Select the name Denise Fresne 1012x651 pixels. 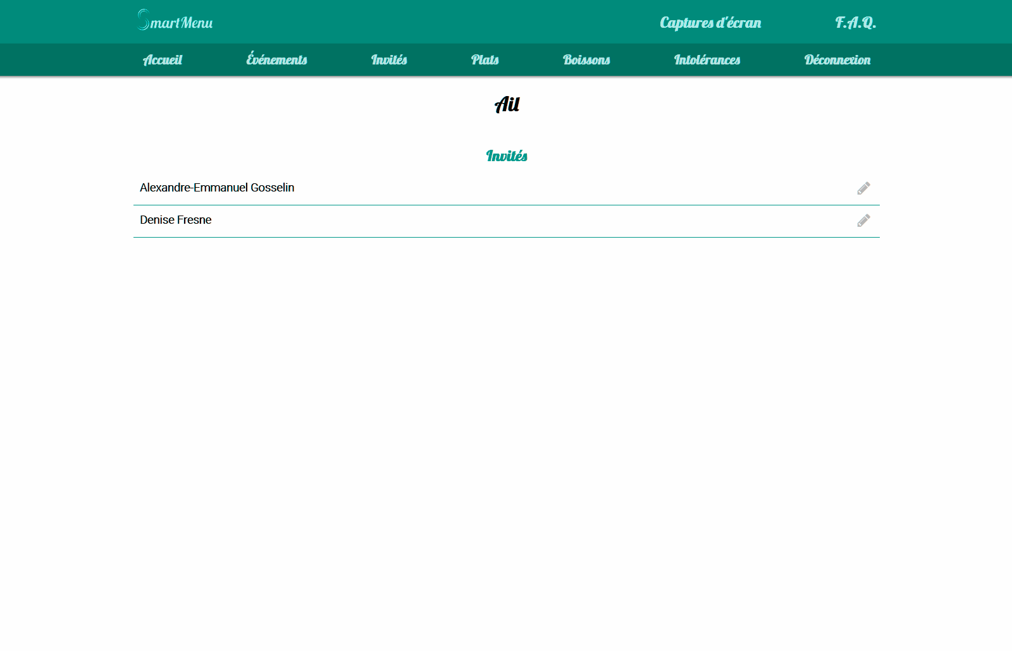point(176,220)
